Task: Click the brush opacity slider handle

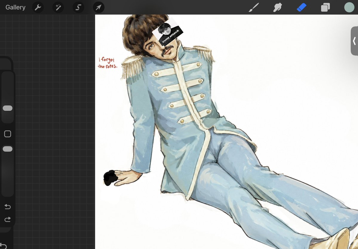Action: pos(7,149)
